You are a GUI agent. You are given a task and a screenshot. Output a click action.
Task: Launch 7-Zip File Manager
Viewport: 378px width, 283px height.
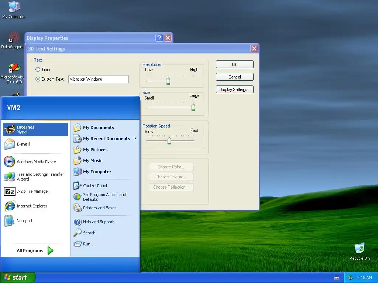35,191
